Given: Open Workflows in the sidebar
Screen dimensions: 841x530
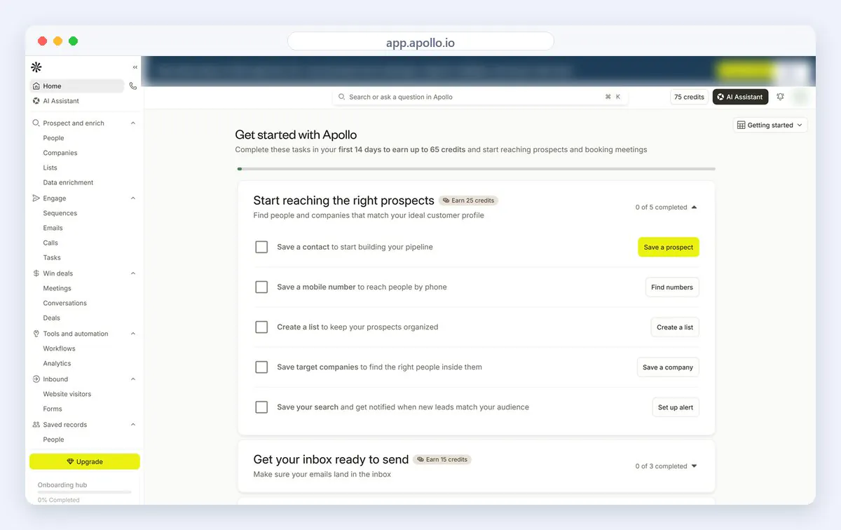Looking at the screenshot, I should tap(60, 348).
